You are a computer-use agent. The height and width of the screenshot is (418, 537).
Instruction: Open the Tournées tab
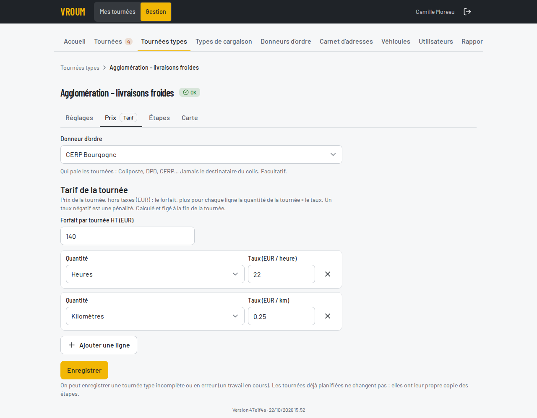point(113,42)
